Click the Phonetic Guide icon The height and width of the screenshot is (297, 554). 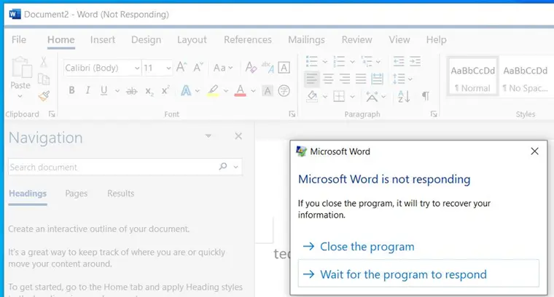[268, 68]
